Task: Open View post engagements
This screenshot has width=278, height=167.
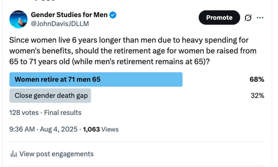Action: click(x=56, y=154)
